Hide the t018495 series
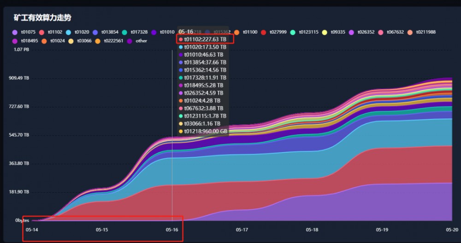This screenshot has width=461, height=243. point(15,41)
